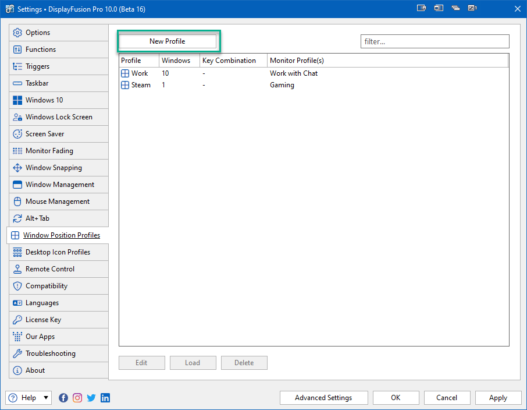Viewport: 527px width, 410px height.
Task: Open Windows Lock Screen settings
Action: (59, 117)
